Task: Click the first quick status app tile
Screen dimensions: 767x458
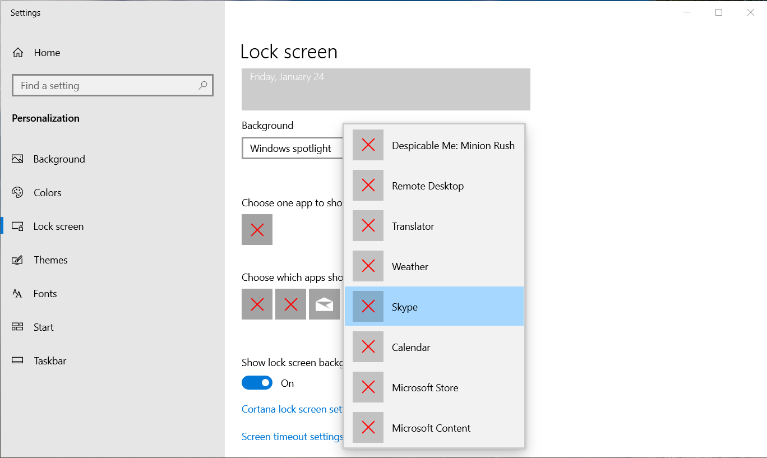Action: click(x=257, y=304)
